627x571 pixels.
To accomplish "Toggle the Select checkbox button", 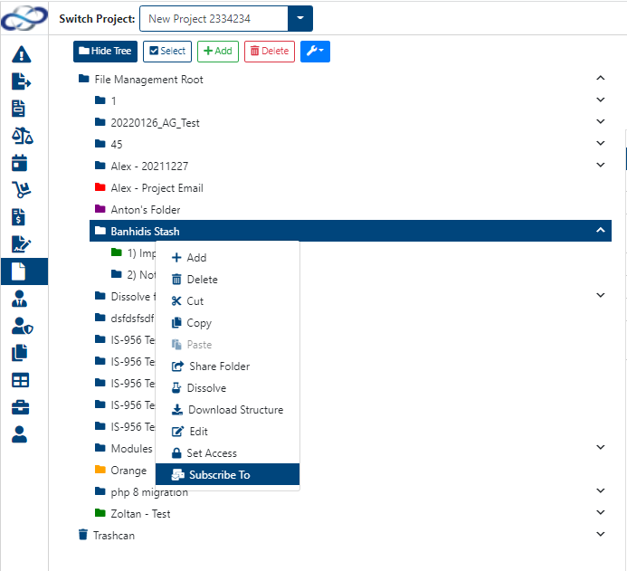I will tap(167, 52).
